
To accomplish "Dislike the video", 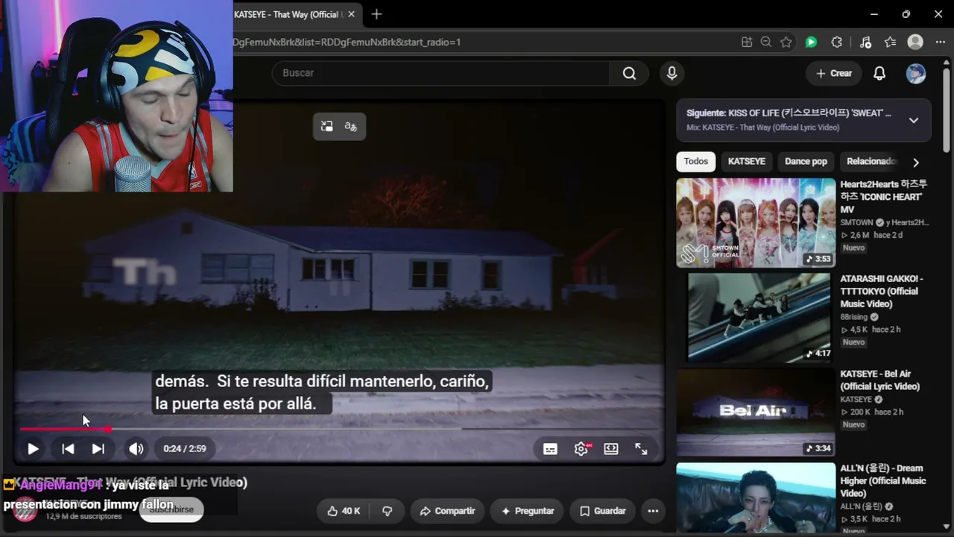I will tap(387, 511).
